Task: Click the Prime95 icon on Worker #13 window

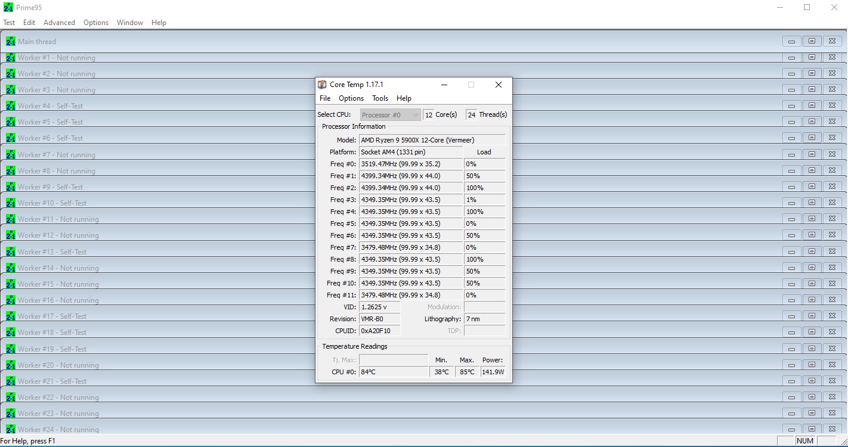Action: pos(10,252)
